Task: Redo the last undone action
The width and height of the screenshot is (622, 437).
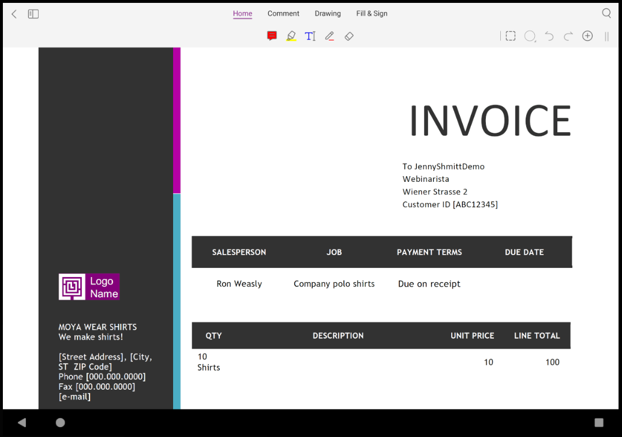Action: tap(568, 36)
